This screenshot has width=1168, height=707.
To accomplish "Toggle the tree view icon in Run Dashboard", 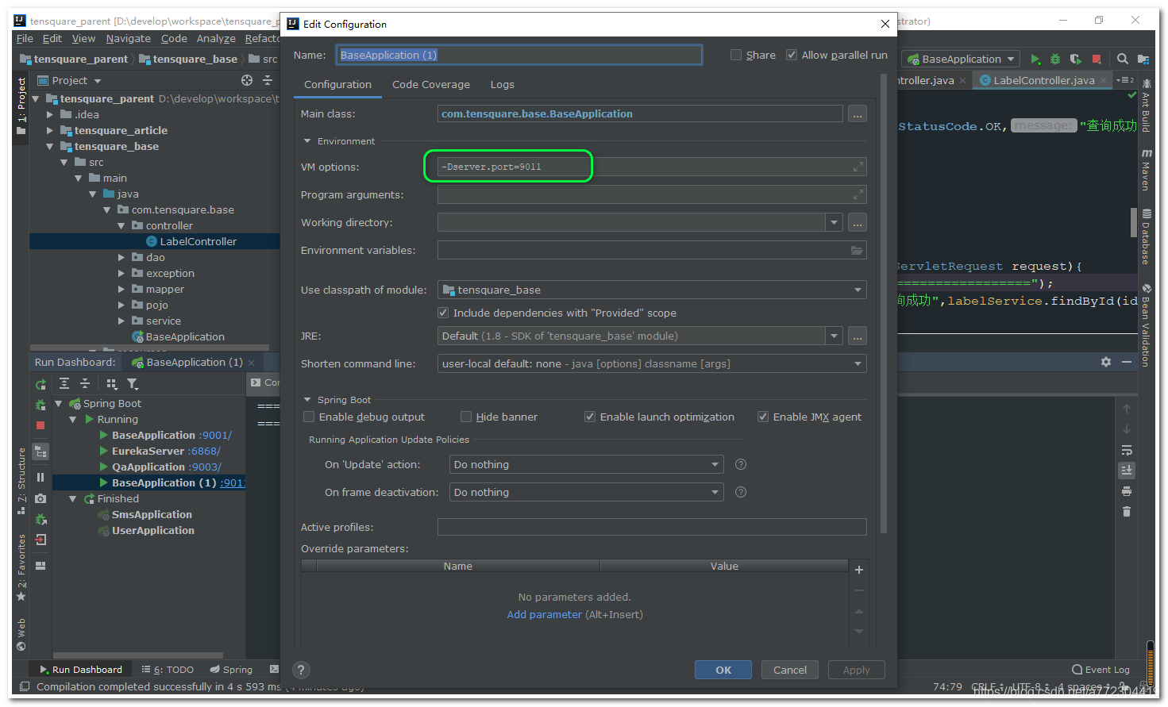I will point(40,452).
